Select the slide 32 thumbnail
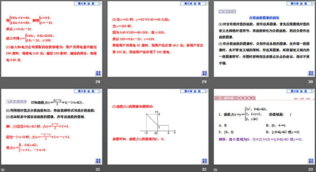 click(158, 127)
